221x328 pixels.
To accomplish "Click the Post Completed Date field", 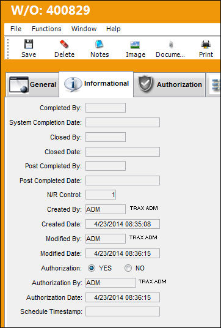I will coord(123,181).
